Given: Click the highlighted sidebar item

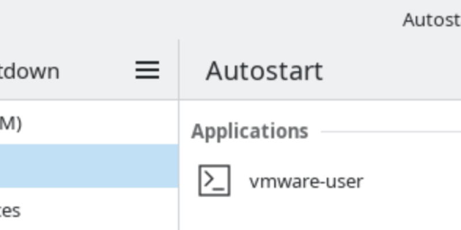Looking at the screenshot, I should [86, 166].
